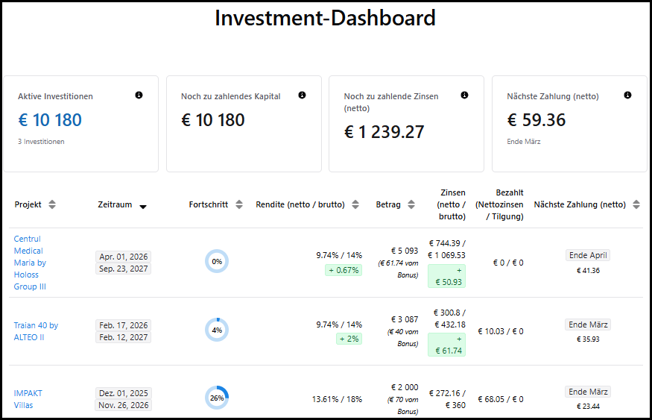
Task: Click the 26% progress ring for IMPAKT Villas
Action: (217, 398)
